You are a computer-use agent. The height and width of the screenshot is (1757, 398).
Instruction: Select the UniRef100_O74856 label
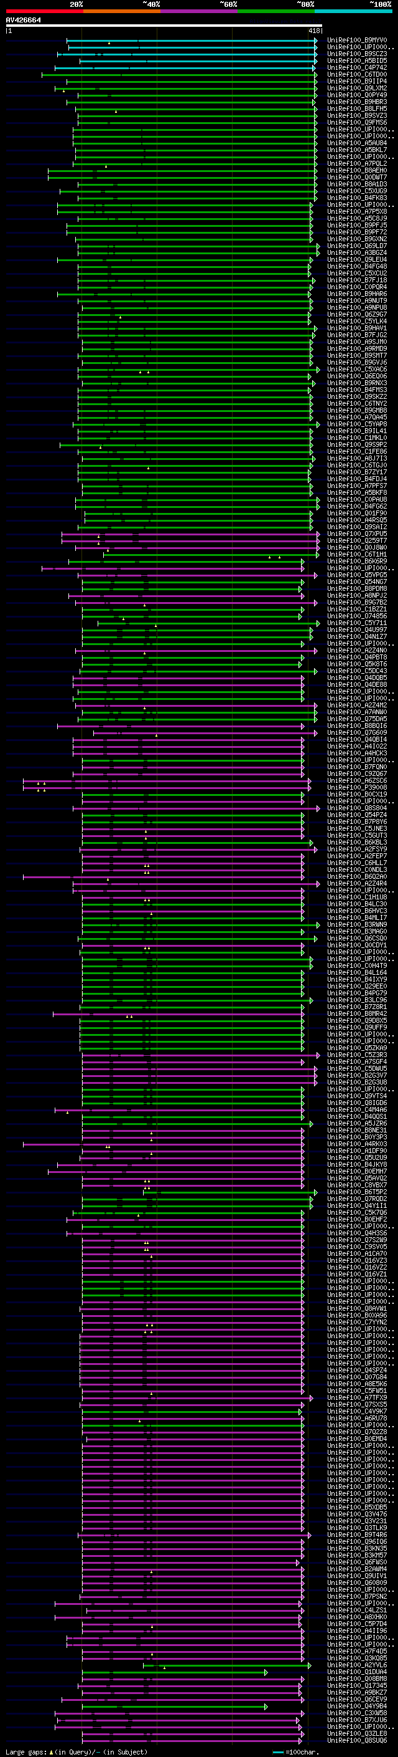click(356, 616)
